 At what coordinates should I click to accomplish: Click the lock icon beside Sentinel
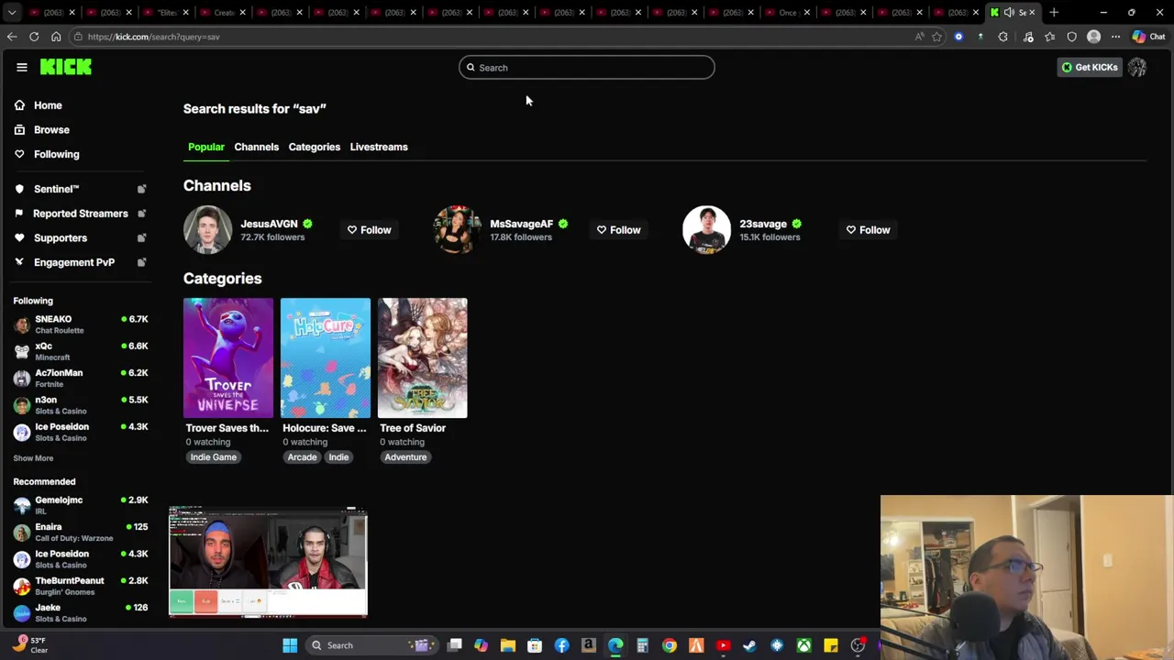pos(141,189)
